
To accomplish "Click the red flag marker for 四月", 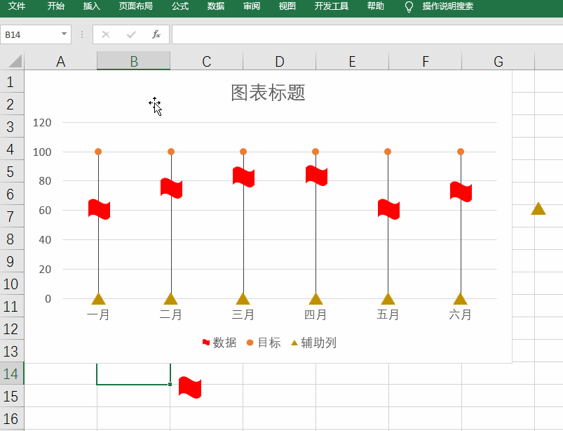I will click(316, 175).
